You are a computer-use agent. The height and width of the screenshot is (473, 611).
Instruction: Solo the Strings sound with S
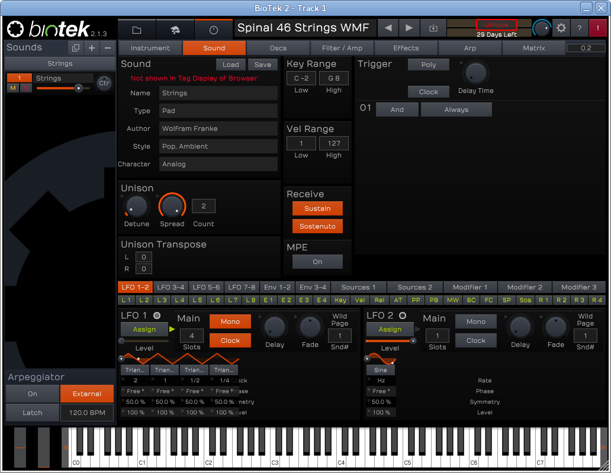(25, 88)
